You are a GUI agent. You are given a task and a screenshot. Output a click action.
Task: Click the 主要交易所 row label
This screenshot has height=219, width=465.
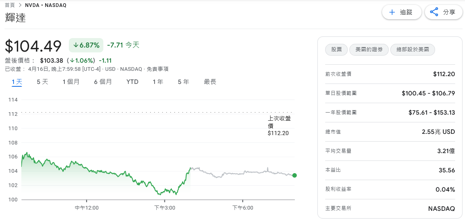click(x=338, y=208)
